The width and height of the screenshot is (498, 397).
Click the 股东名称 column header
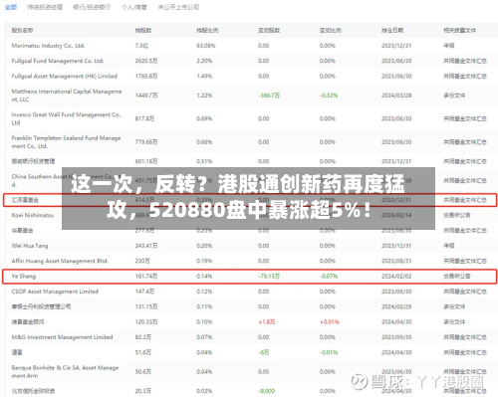pos(22,30)
